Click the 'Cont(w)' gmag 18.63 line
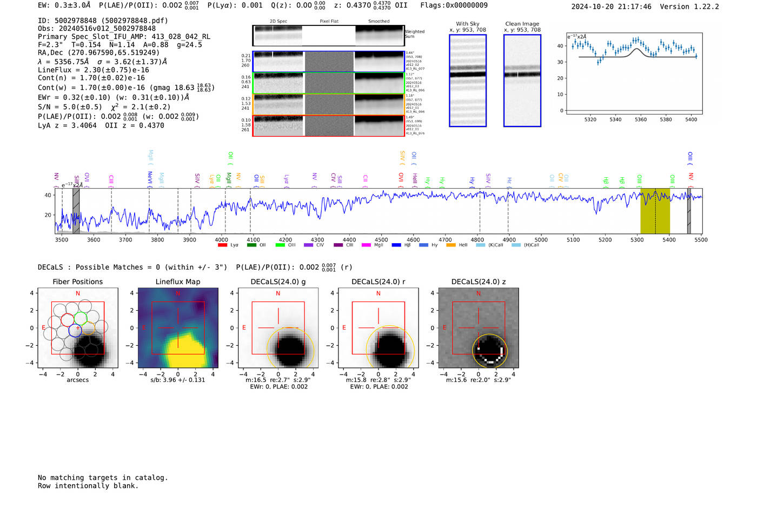 pyautogui.click(x=126, y=88)
